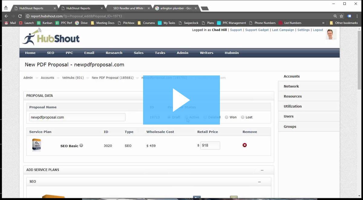Screen dimensions: 363x200
Task: Open the Launch bookmark
Action: click(26, 23)
